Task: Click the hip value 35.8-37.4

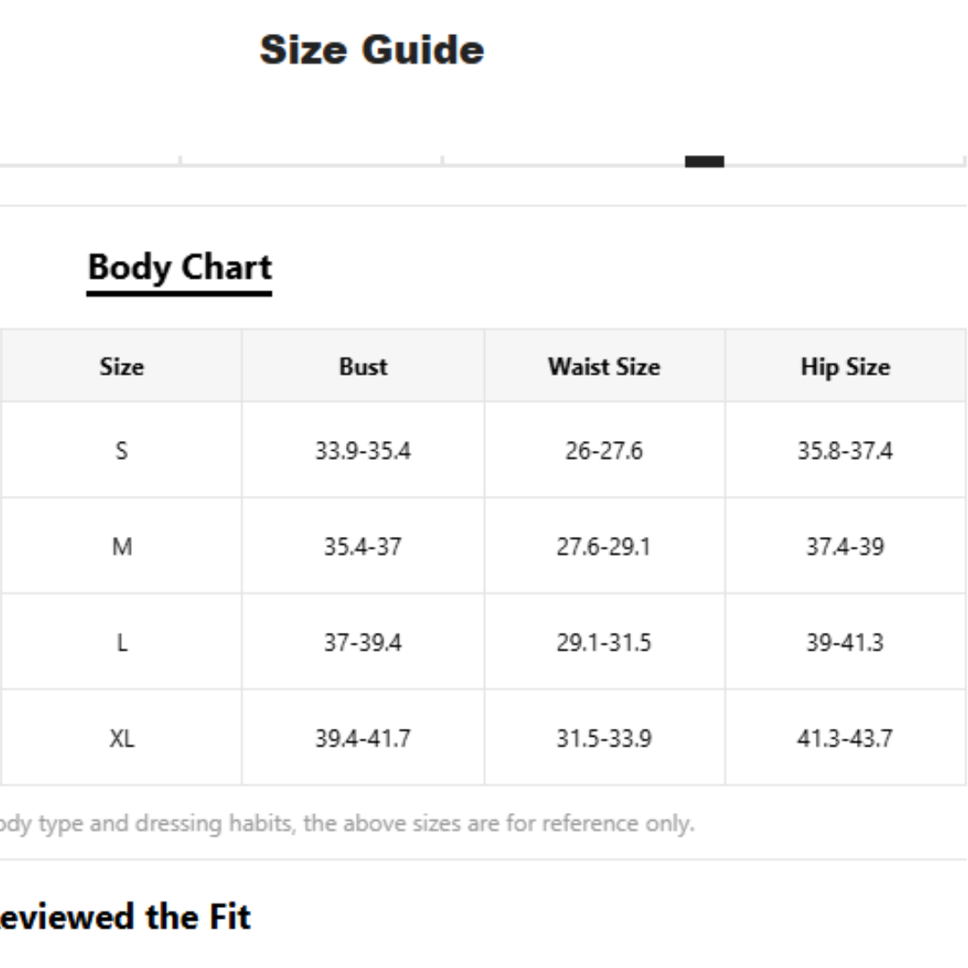Action: click(x=845, y=451)
